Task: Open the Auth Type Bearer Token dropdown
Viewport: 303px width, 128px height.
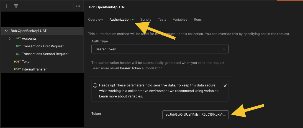Action: tap(160, 49)
